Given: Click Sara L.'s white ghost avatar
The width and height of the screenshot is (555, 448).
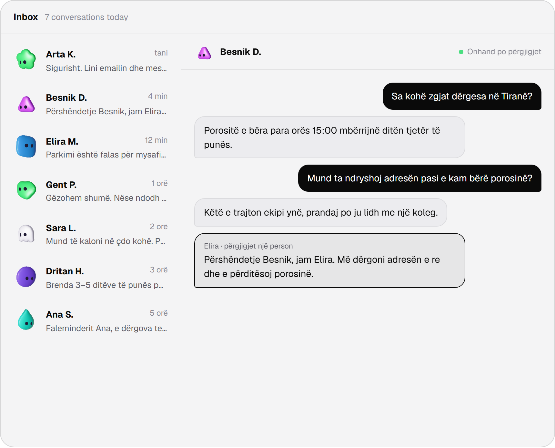Looking at the screenshot, I should [x=26, y=234].
